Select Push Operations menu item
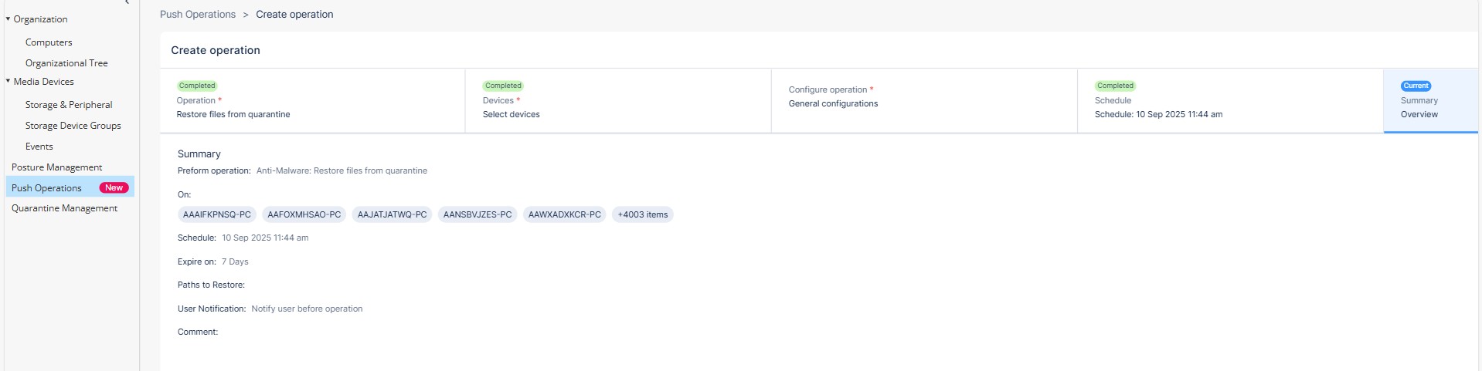This screenshot has height=371, width=1482. coord(46,188)
